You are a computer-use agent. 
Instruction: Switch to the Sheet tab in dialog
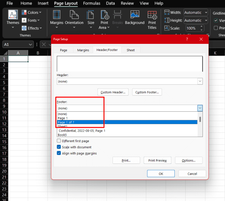pos(131,50)
